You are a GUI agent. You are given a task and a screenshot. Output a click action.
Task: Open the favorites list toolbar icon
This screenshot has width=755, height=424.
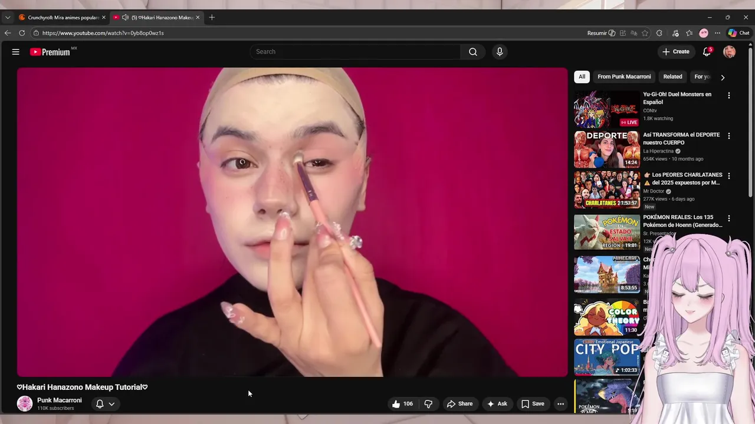click(690, 33)
